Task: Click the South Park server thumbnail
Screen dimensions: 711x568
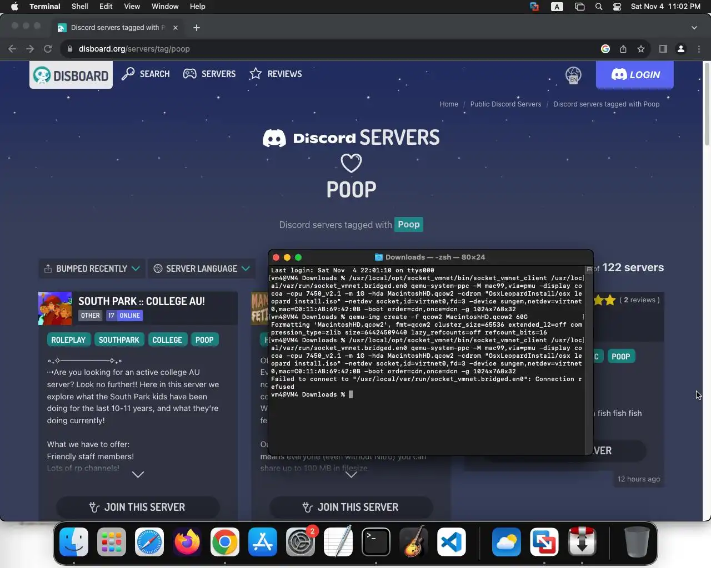Action: click(55, 308)
